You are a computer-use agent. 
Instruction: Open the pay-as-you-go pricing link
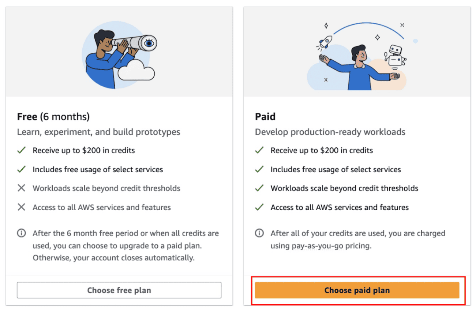pos(317,246)
